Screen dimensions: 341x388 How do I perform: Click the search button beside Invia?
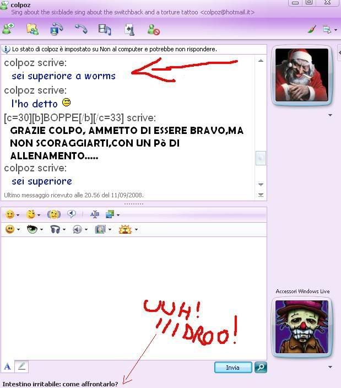coord(261,367)
